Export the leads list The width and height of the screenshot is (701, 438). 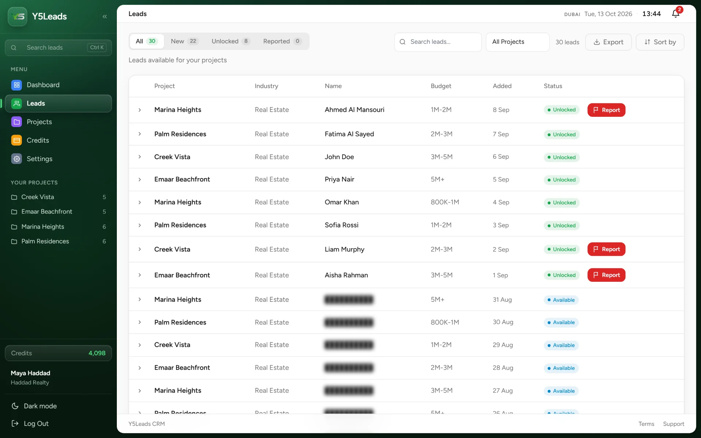coord(608,42)
